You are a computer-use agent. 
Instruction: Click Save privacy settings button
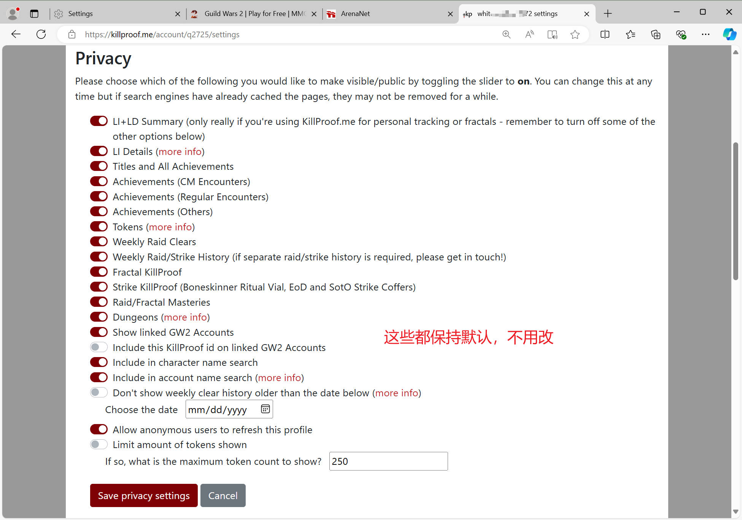click(144, 495)
